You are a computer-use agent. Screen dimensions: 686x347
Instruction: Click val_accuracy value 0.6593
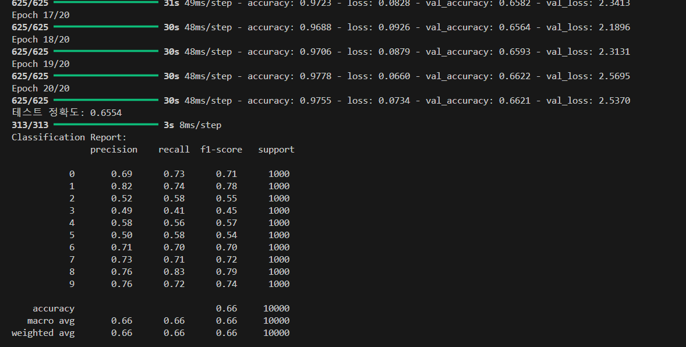pyautogui.click(x=515, y=52)
